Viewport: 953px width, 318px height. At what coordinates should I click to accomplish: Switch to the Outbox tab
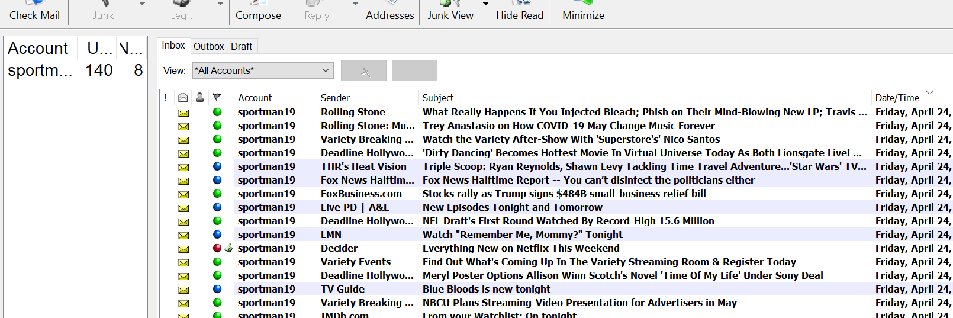click(x=208, y=46)
